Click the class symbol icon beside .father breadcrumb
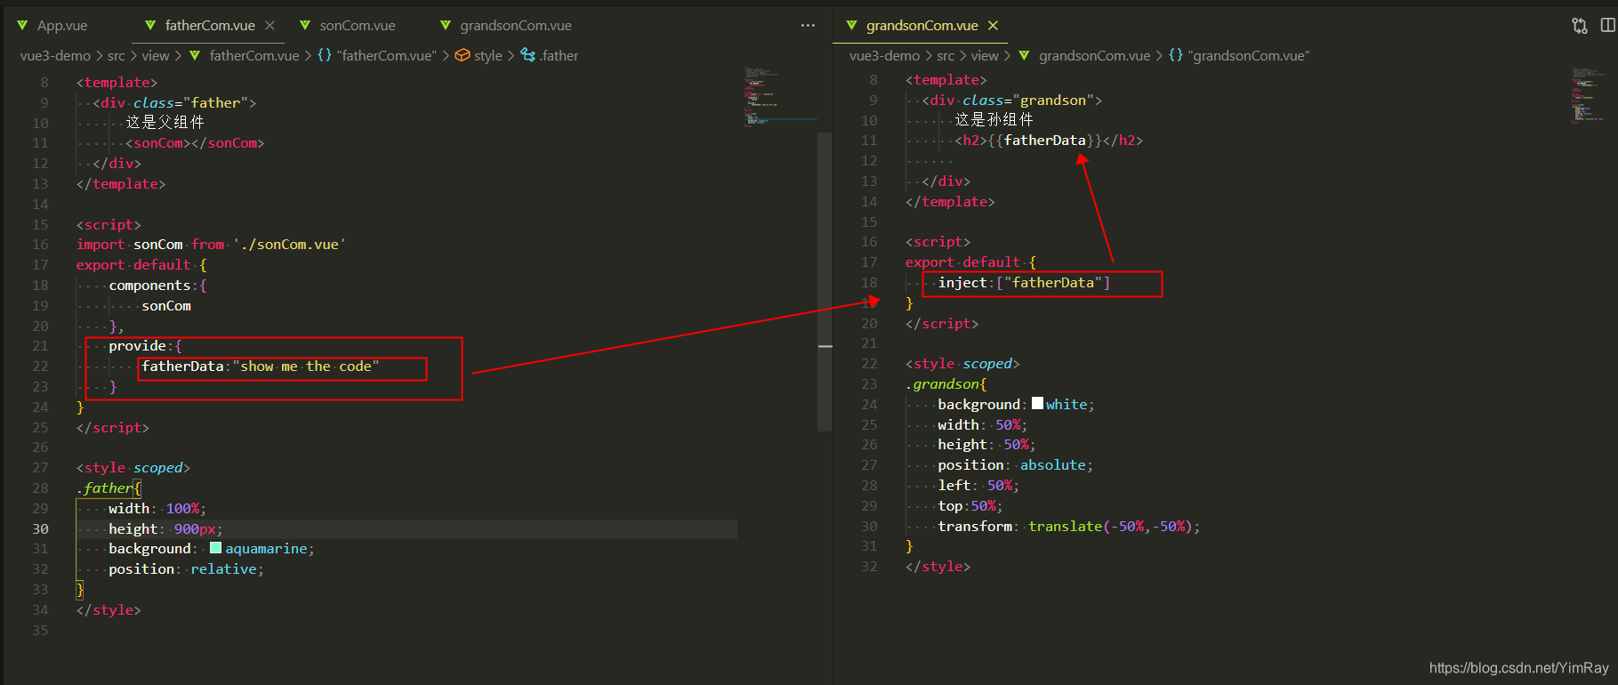This screenshot has height=685, width=1618. pyautogui.click(x=528, y=55)
